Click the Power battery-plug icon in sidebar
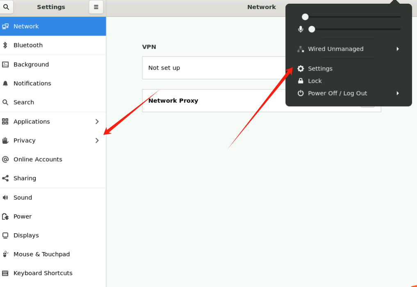The image size is (417, 287). 5,216
